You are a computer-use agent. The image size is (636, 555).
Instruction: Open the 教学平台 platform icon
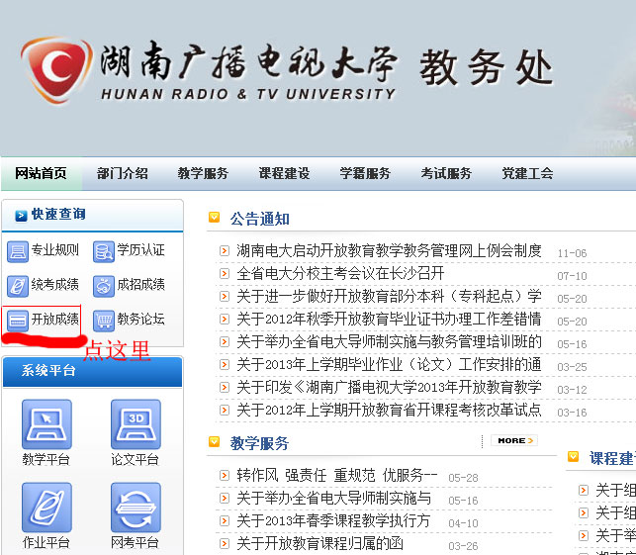[46, 424]
